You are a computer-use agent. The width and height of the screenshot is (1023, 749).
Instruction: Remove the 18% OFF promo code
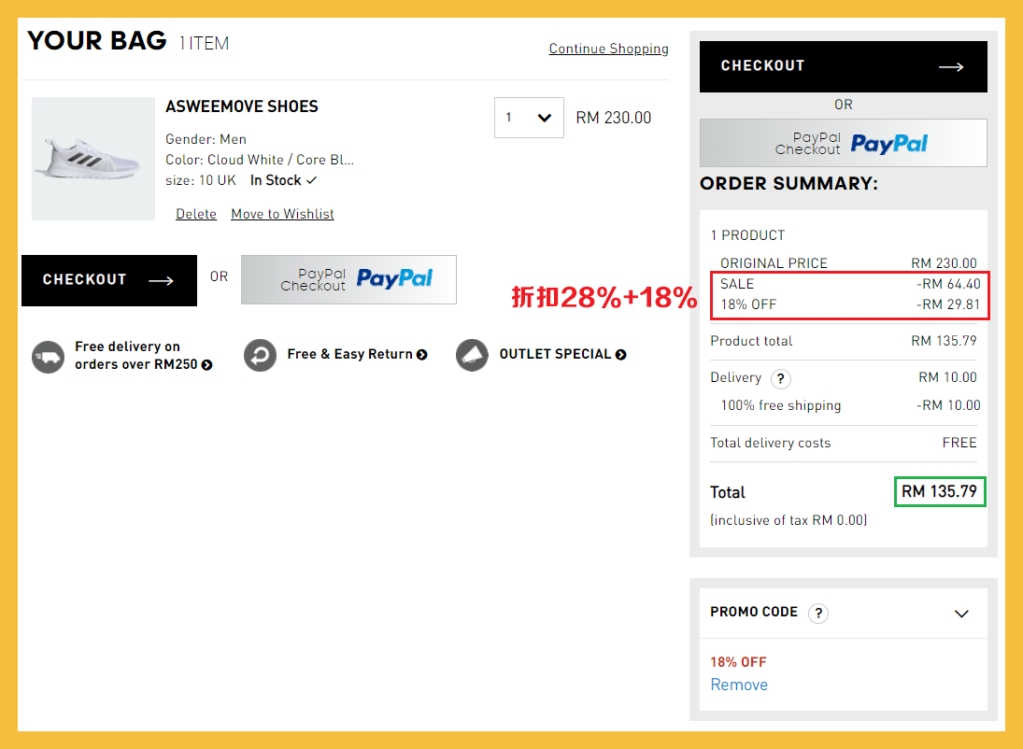coord(739,685)
